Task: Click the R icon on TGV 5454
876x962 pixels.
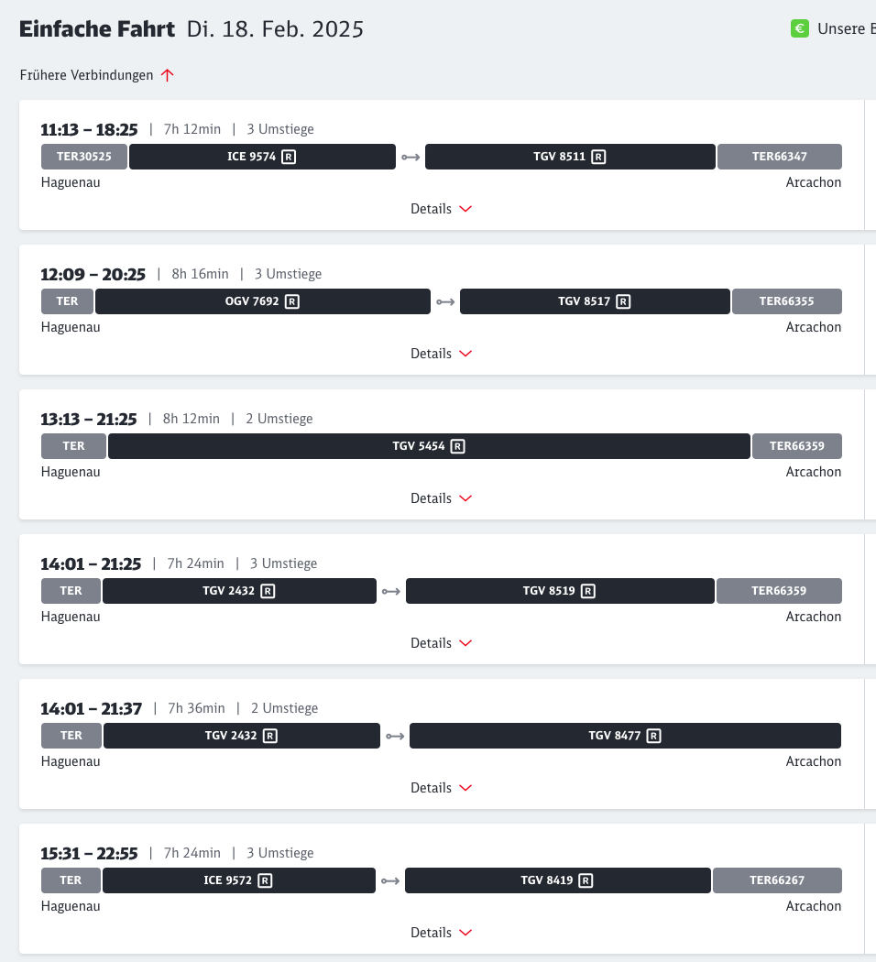Action: pyautogui.click(x=457, y=446)
